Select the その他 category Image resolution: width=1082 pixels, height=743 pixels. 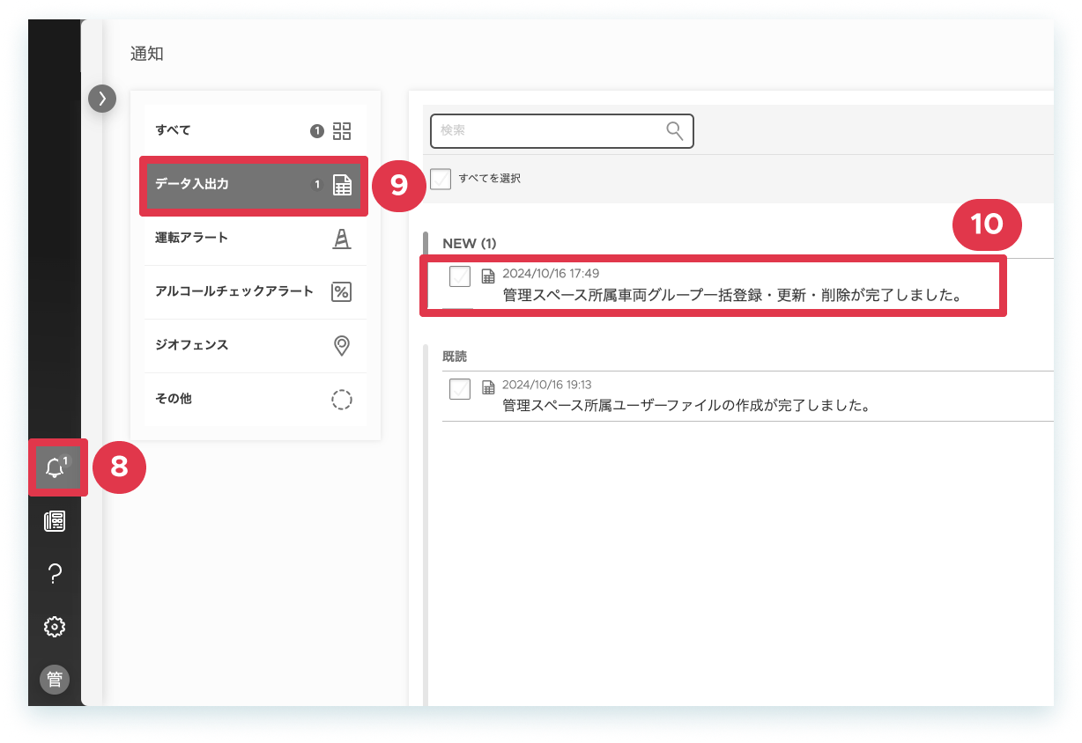tap(256, 400)
